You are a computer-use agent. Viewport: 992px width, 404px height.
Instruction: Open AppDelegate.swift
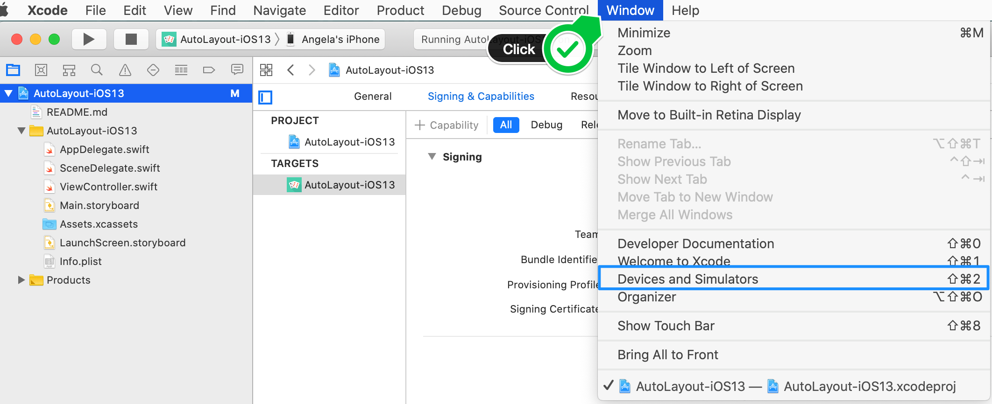[126, 149]
